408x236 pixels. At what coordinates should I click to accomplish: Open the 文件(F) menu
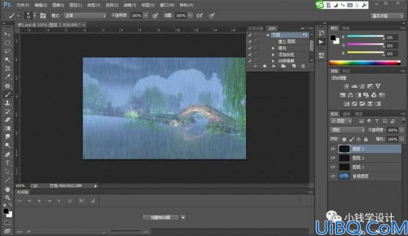click(x=23, y=5)
